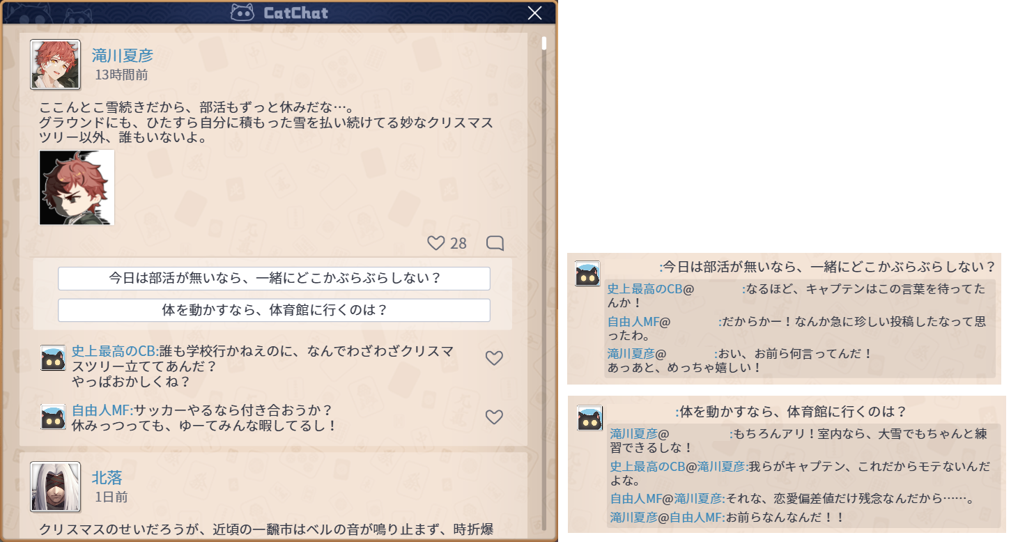Click the 自由人MF commenter name
Viewport: 1018px width, 542px height.
tap(102, 410)
